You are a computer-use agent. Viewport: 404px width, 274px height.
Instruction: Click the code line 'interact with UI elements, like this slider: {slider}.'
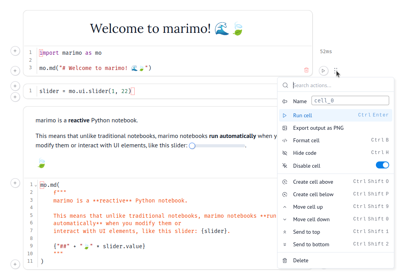(x=142, y=231)
